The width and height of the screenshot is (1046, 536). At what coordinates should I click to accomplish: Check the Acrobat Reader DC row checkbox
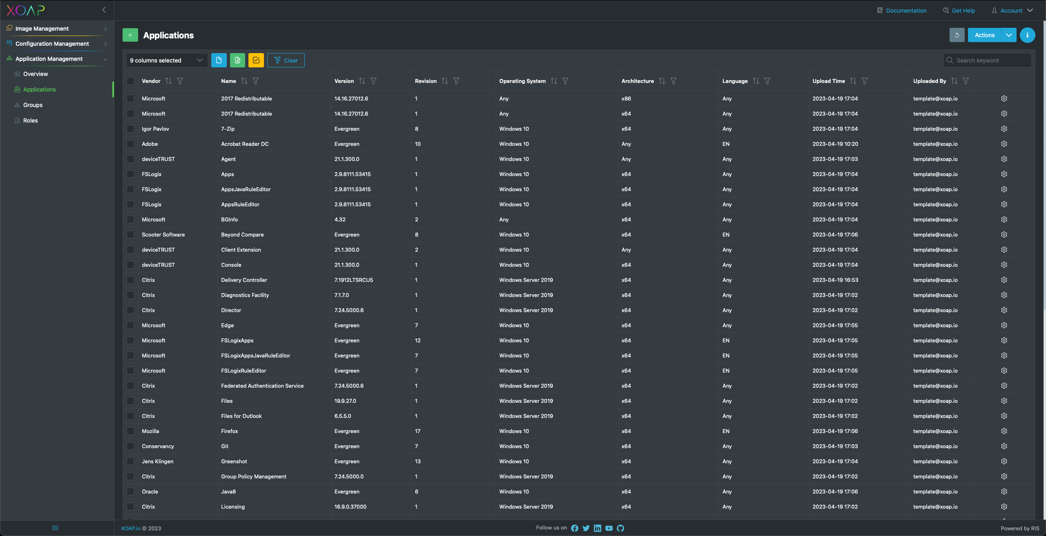[130, 144]
